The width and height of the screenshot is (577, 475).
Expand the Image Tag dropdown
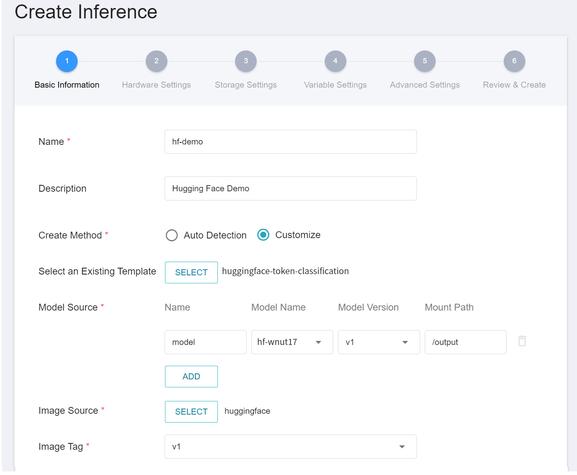(291, 447)
